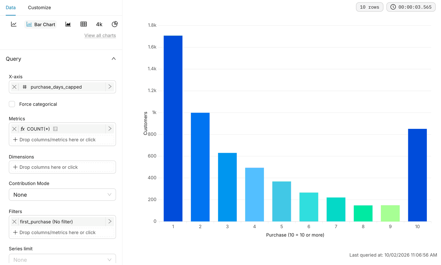Remove the first_purchase filter
The width and height of the screenshot is (441, 265).
[x=14, y=222]
